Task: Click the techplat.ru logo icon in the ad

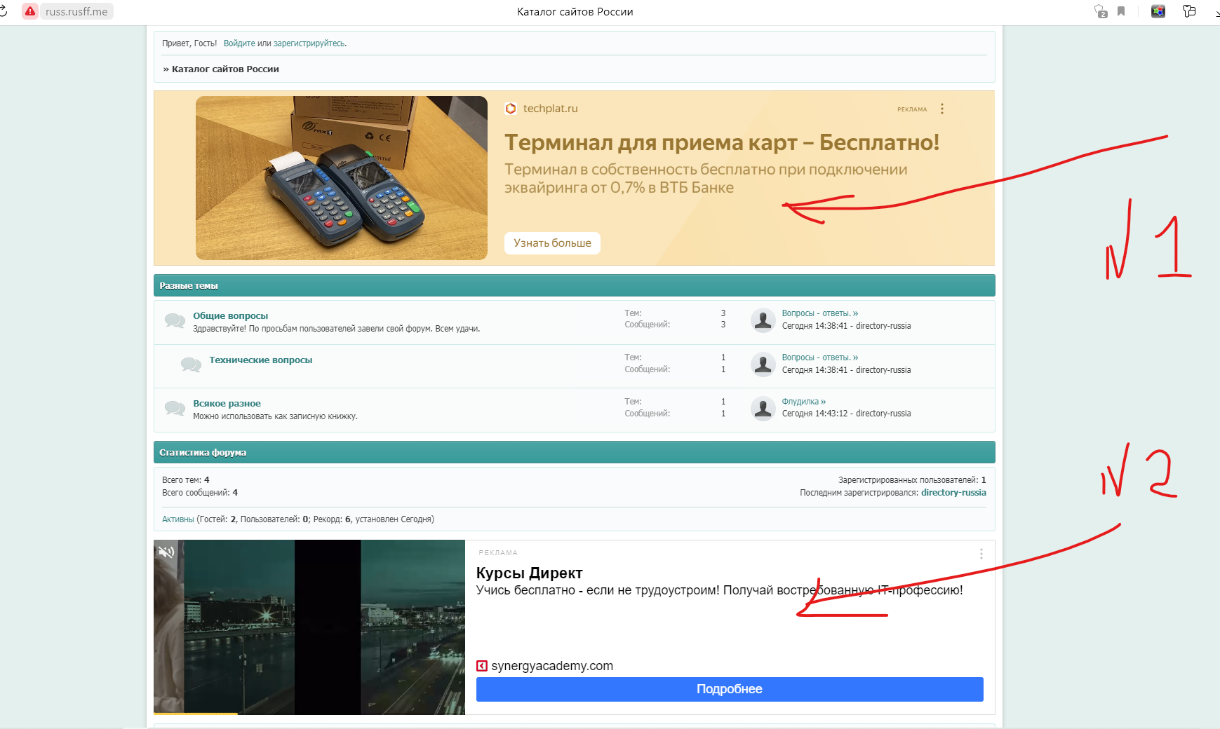Action: click(511, 109)
